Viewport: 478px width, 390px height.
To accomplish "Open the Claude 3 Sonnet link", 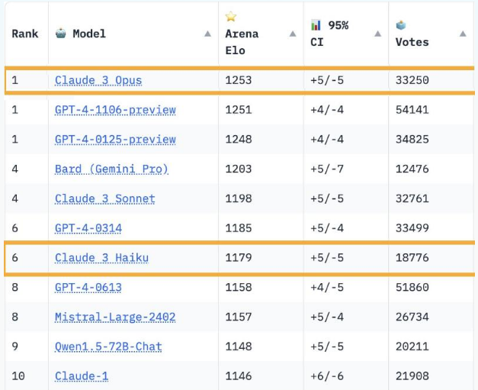I will [105, 198].
